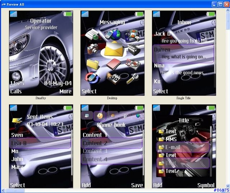The height and width of the screenshot is (193, 230).
Task: Click the sent message envelope icon
Action: point(17,121)
